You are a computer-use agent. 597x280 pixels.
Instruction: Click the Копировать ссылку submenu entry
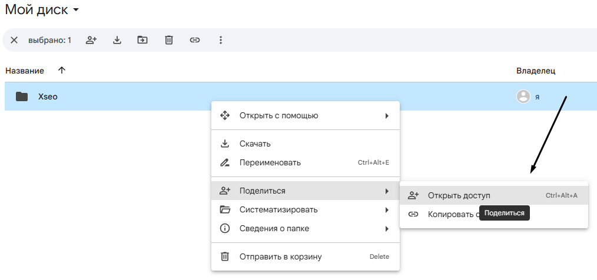pyautogui.click(x=494, y=214)
